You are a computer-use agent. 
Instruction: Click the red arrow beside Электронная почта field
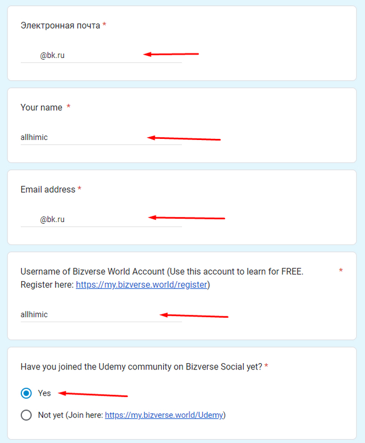[171, 55]
